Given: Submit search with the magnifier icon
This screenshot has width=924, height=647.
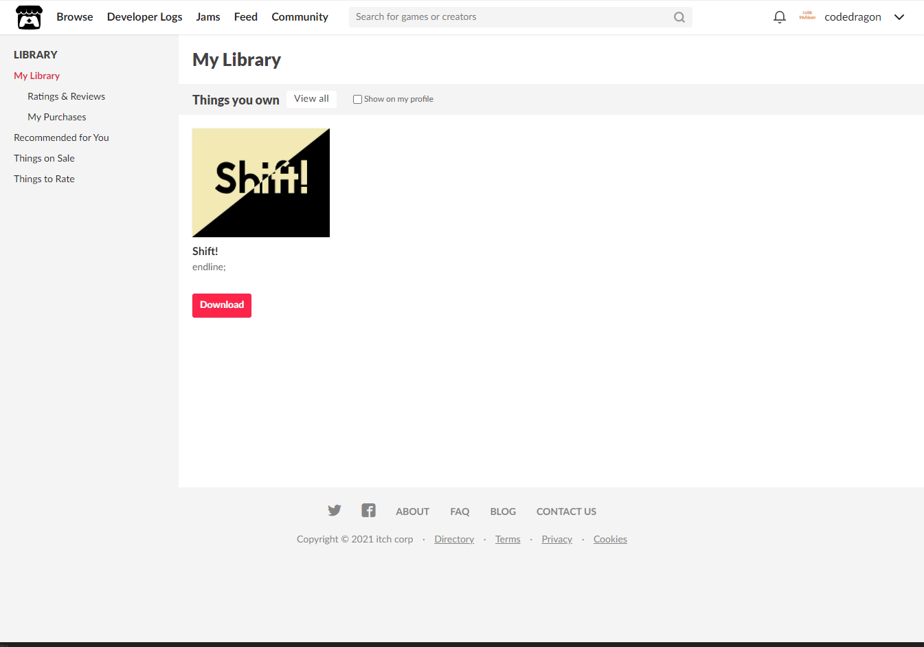Looking at the screenshot, I should (679, 17).
